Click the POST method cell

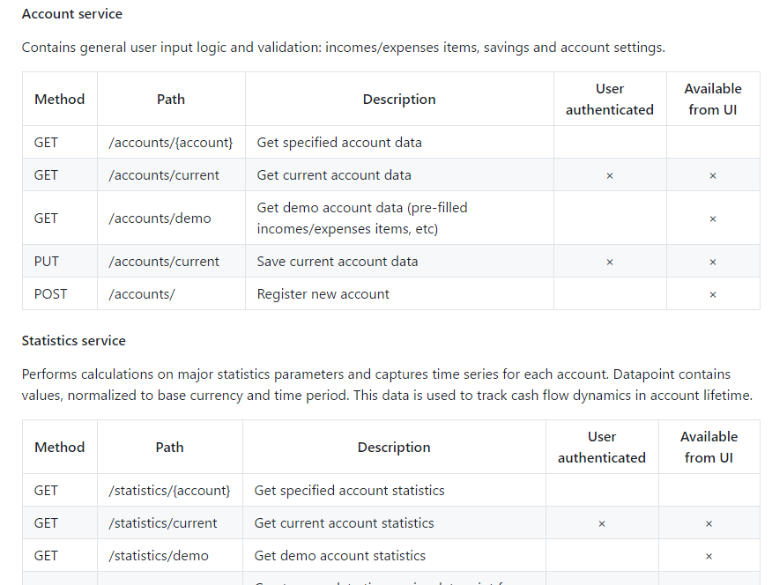60,293
